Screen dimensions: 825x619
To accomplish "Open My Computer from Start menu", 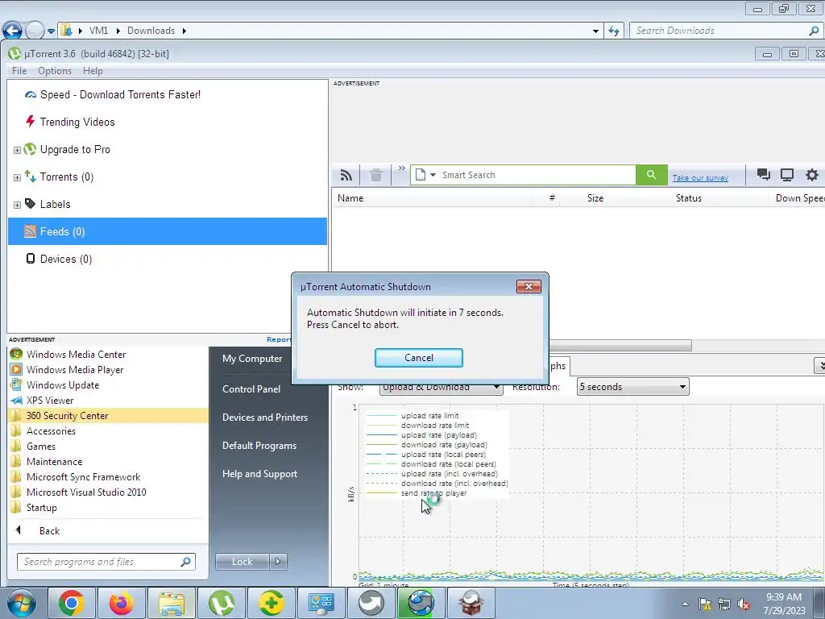I will (x=252, y=359).
